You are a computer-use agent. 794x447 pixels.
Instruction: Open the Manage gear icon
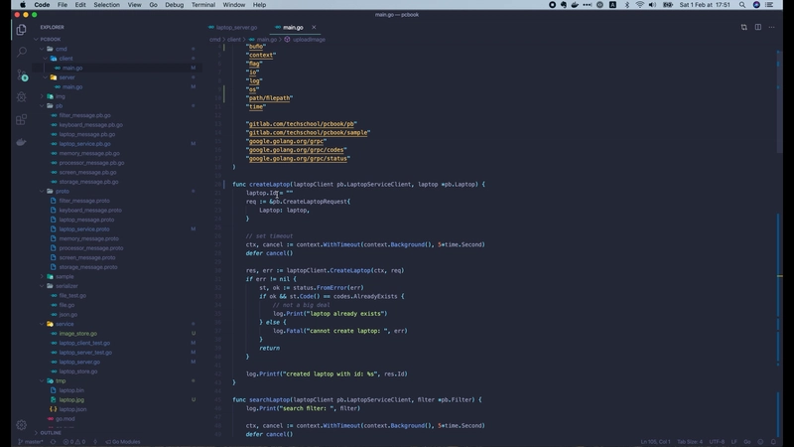pos(21,425)
